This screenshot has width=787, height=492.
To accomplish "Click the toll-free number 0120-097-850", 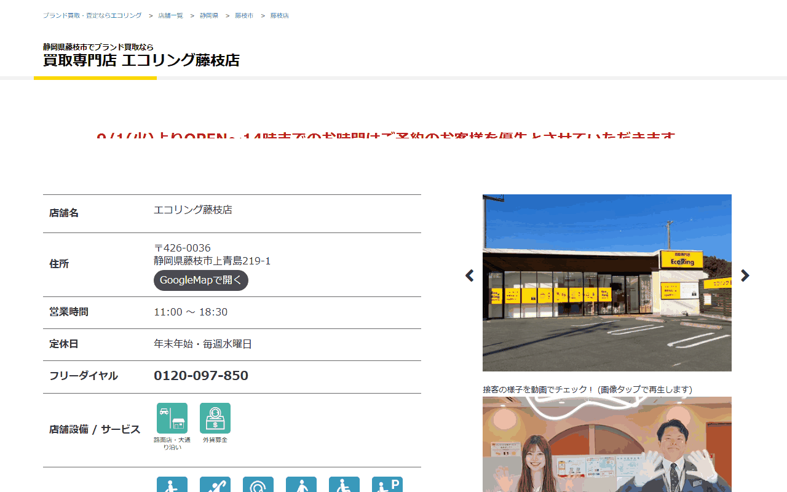I will point(201,376).
